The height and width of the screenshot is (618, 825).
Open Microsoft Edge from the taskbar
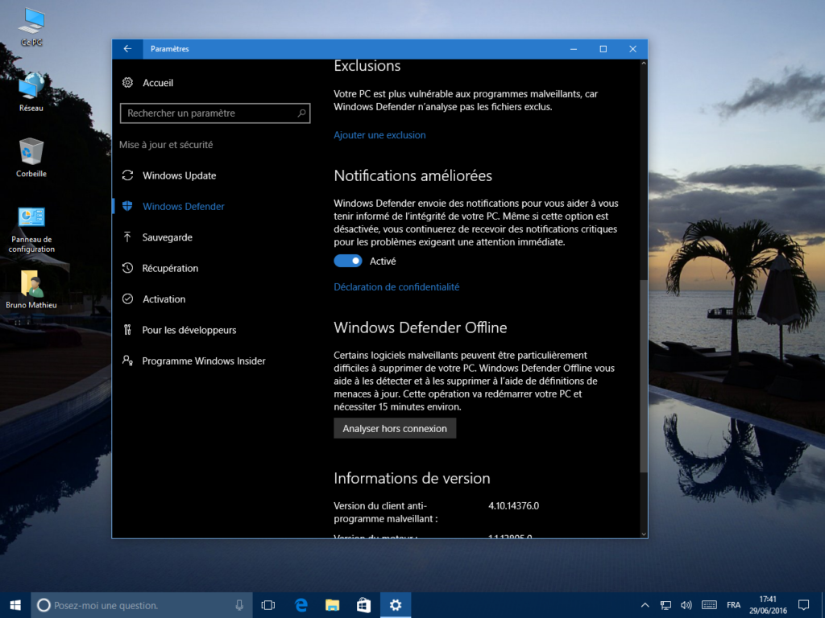[x=300, y=604]
